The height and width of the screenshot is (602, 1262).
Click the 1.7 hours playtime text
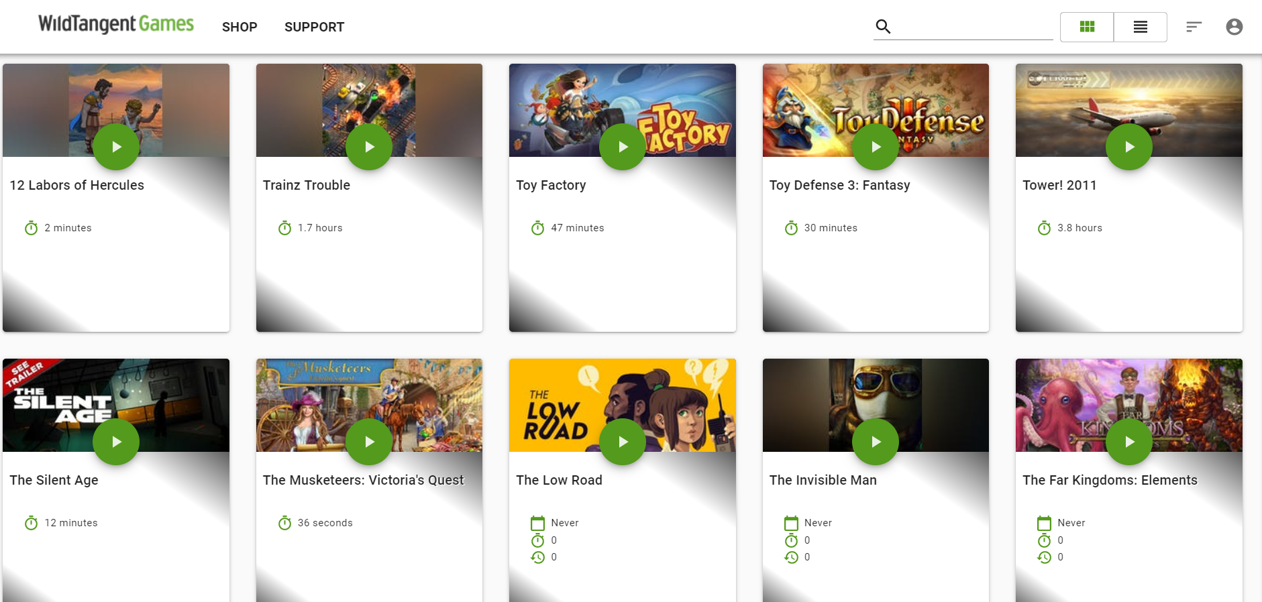click(320, 228)
